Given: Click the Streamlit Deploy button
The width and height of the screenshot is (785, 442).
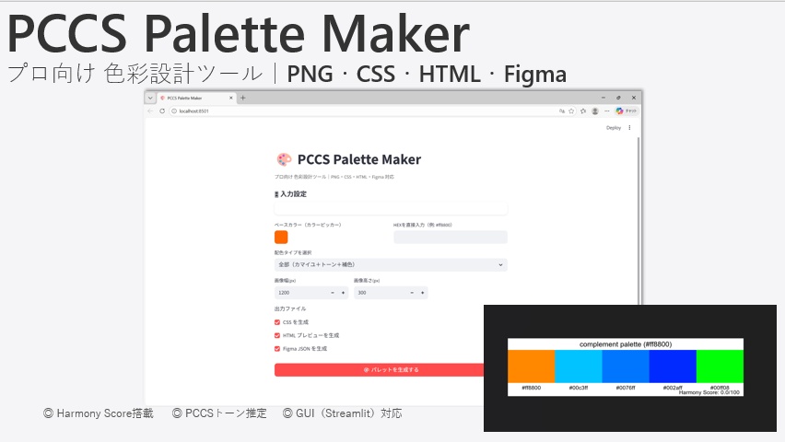Looking at the screenshot, I should (x=614, y=128).
